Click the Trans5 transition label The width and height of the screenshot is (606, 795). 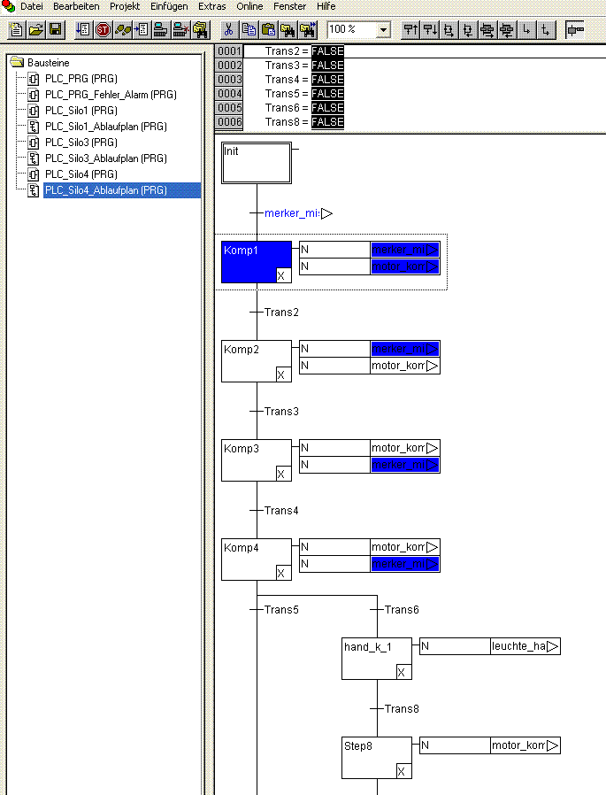281,609
